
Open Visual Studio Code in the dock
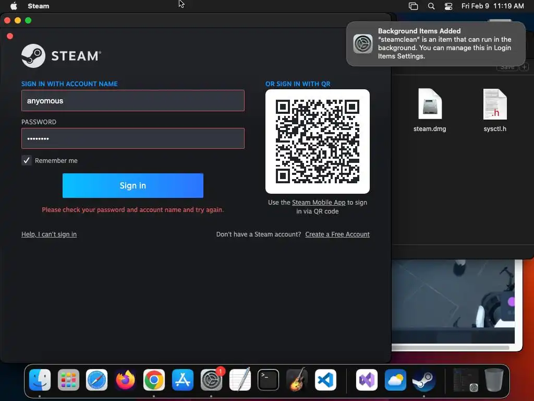point(325,380)
